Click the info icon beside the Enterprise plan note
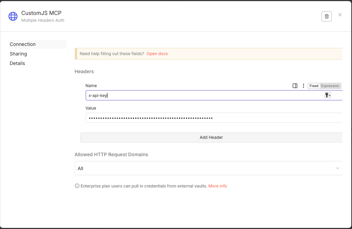Viewport: 352px width, 229px height. pos(76,186)
